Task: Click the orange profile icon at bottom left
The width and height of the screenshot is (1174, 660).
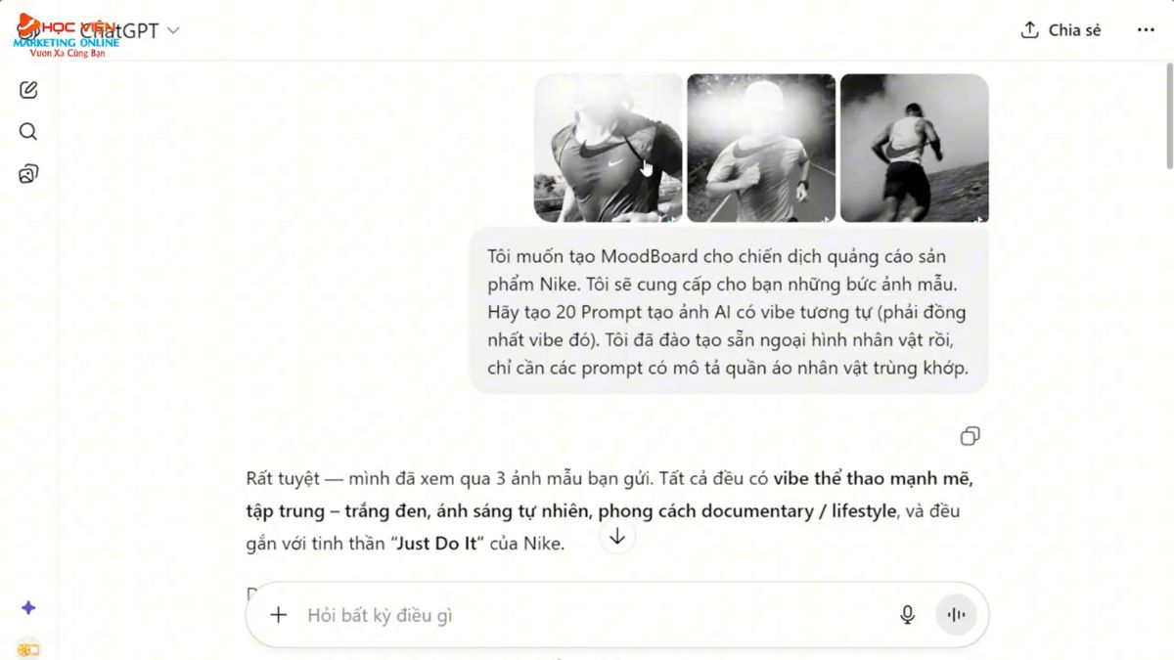Action: tap(27, 649)
